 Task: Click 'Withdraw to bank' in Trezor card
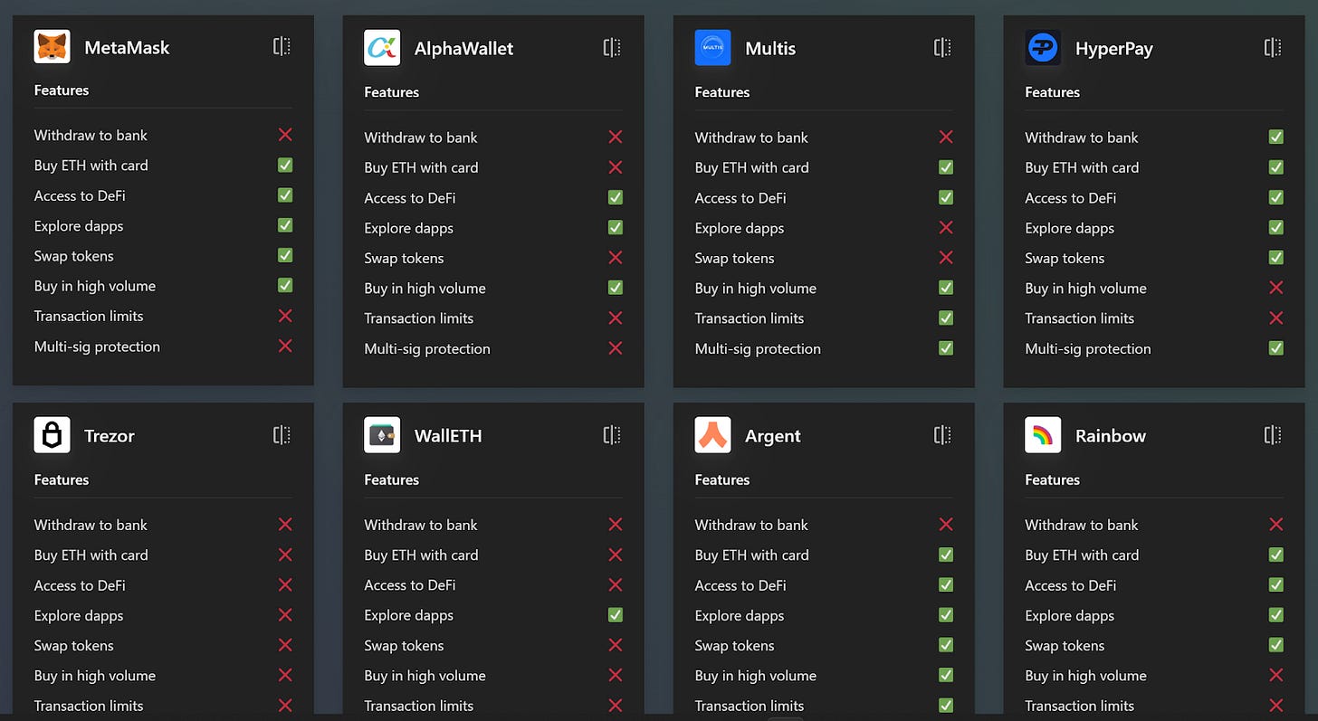pyautogui.click(x=91, y=525)
